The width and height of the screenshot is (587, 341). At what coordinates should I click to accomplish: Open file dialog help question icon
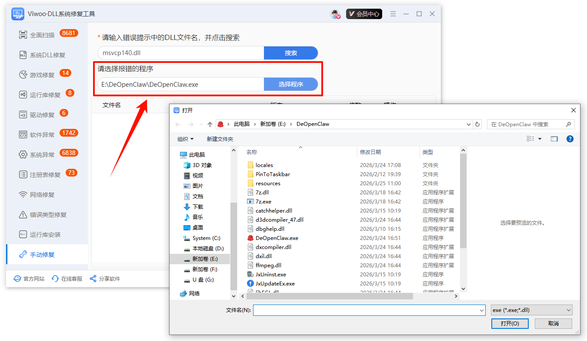(570, 139)
